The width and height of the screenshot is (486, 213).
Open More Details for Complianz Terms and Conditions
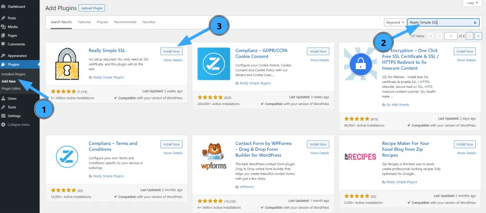(x=173, y=153)
